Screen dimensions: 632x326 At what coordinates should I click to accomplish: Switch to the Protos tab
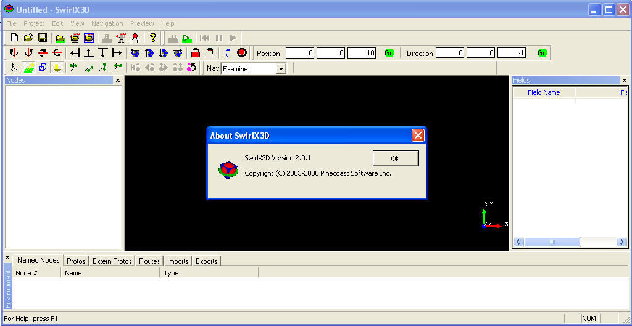click(76, 261)
